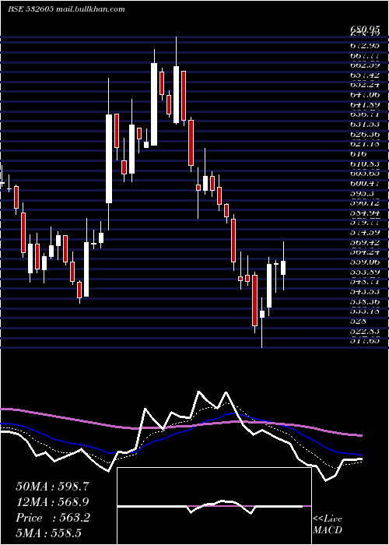Viewport: 389px width, 545px height.
Task: Click the 50MA : 598.7 readout
Action: 51,487
